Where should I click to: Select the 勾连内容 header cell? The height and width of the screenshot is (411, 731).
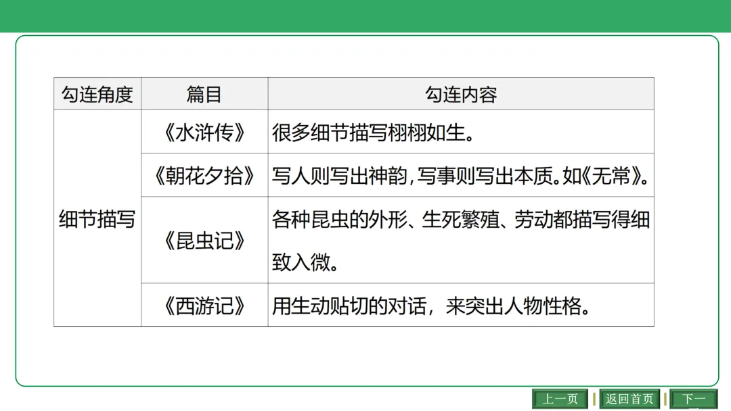461,94
